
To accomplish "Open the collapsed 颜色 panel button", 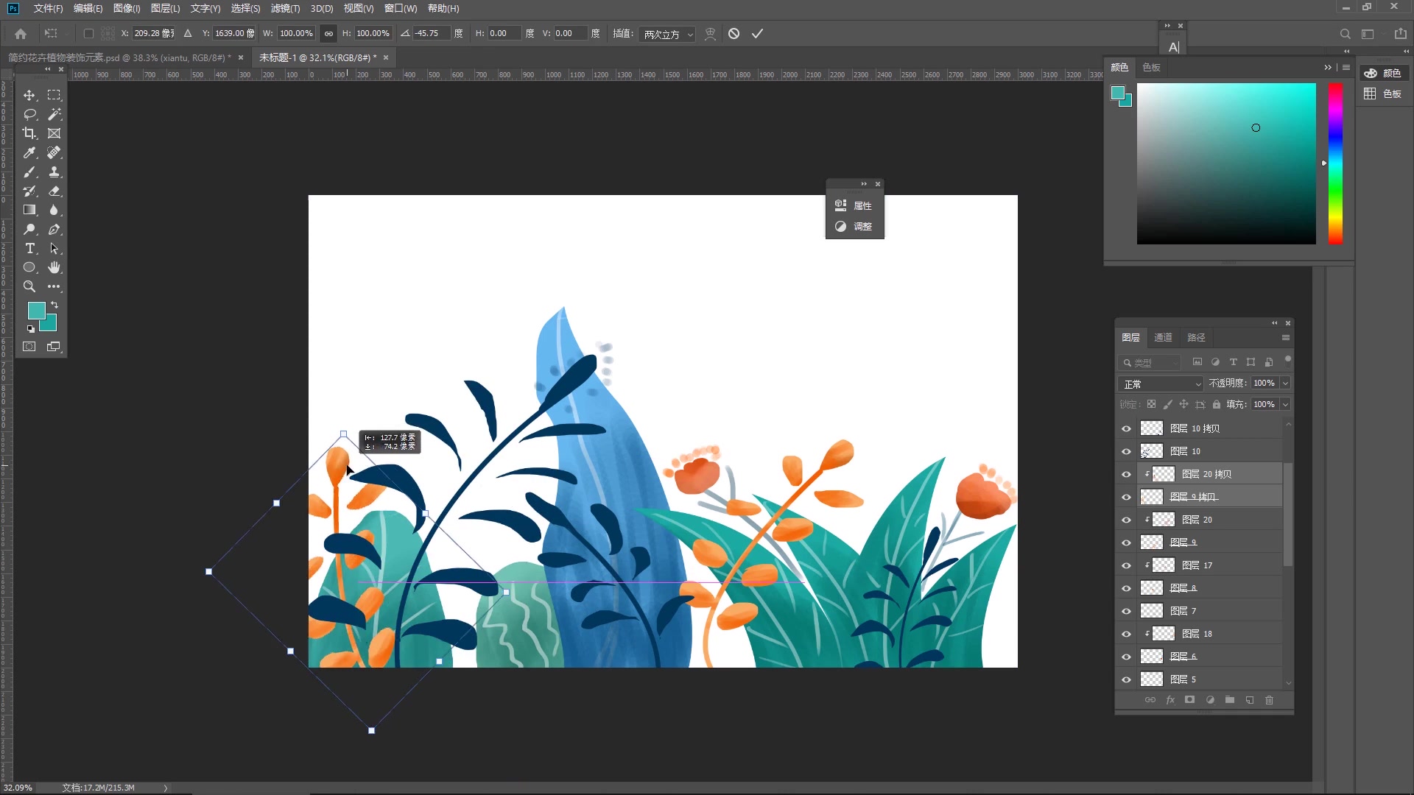I will pos(1383,73).
